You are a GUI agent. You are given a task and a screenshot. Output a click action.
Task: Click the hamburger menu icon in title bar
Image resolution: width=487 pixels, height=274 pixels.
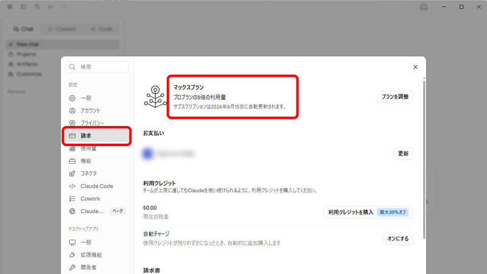pos(10,7)
